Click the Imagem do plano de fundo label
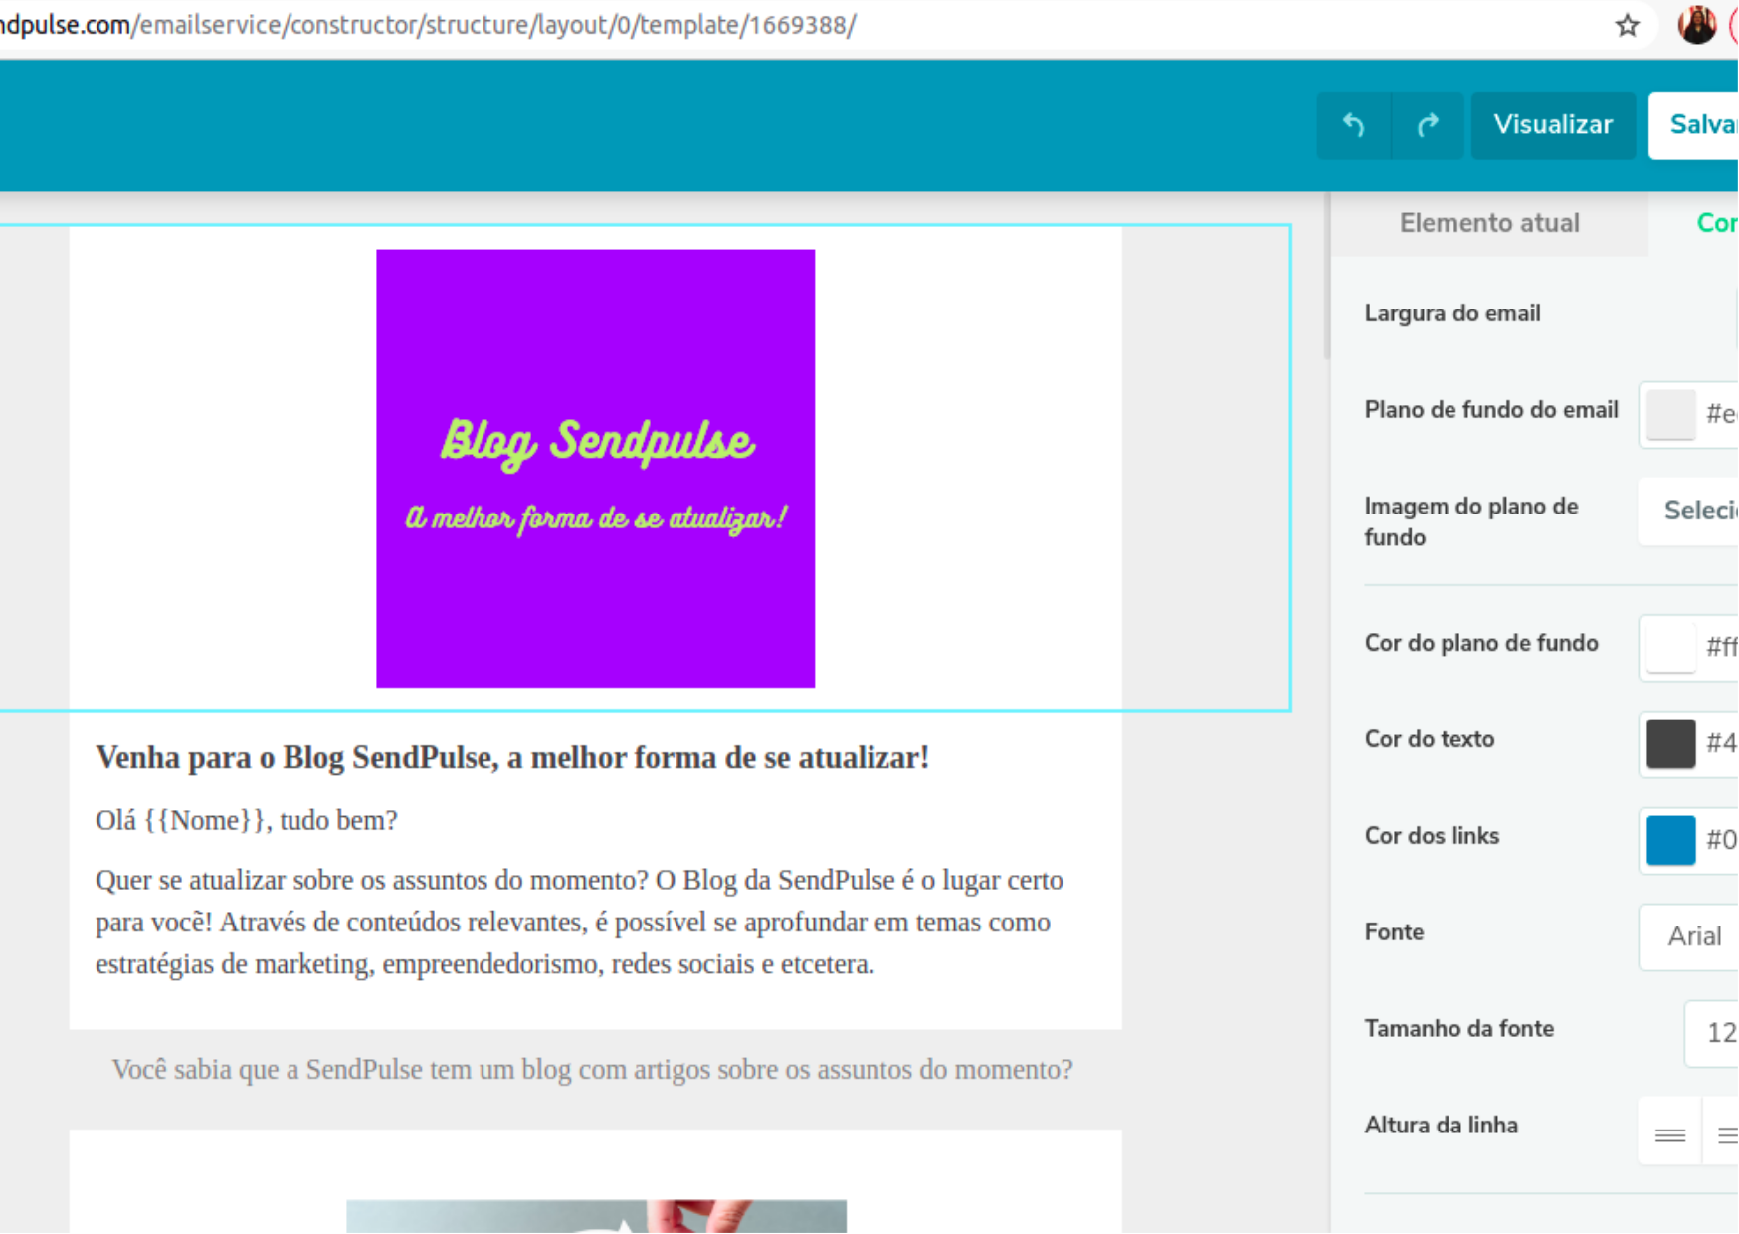This screenshot has height=1234, width=1739. (x=1470, y=521)
